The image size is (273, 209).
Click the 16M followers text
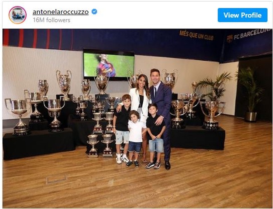52,20
